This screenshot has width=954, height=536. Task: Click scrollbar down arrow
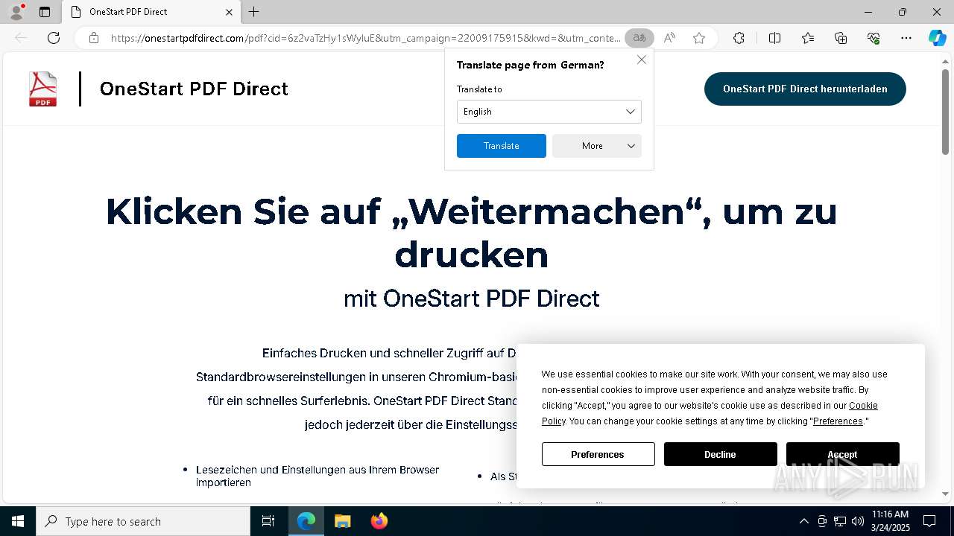(946, 494)
